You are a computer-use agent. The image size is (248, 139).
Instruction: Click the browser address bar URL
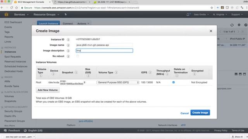tap(87, 8)
